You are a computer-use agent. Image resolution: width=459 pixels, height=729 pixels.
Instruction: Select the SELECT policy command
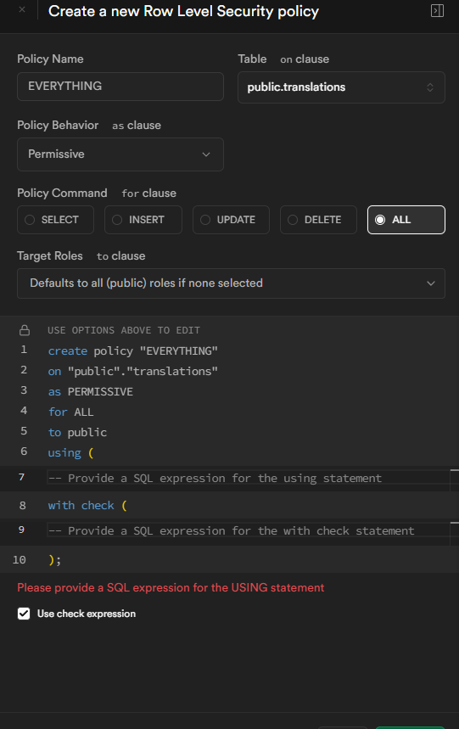(x=55, y=220)
